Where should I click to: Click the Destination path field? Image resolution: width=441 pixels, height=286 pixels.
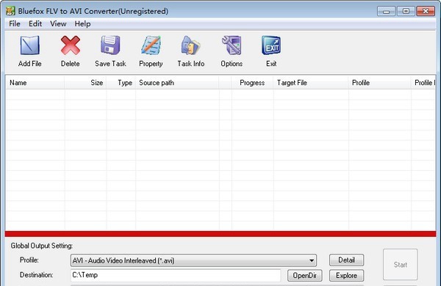[x=176, y=275]
